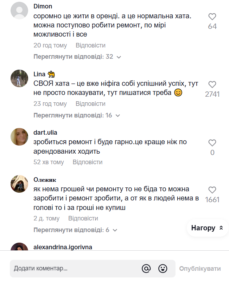Click Олежик's avatar image
The height and width of the screenshot is (282, 229).
[19, 184]
